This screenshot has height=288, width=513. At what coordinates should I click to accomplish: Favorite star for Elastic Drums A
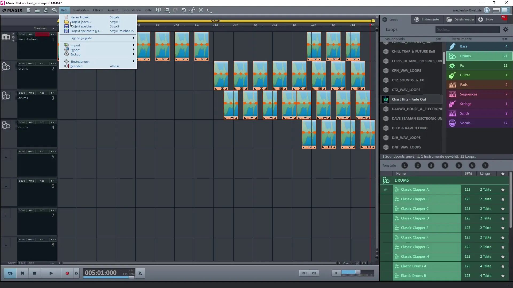tap(503, 266)
